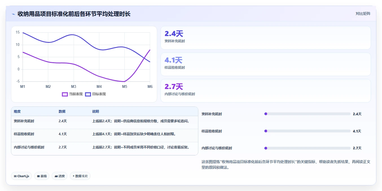The width and height of the screenshot is (382, 191).
Task: Click the 2.4天 value in table
Action: [x=63, y=121]
